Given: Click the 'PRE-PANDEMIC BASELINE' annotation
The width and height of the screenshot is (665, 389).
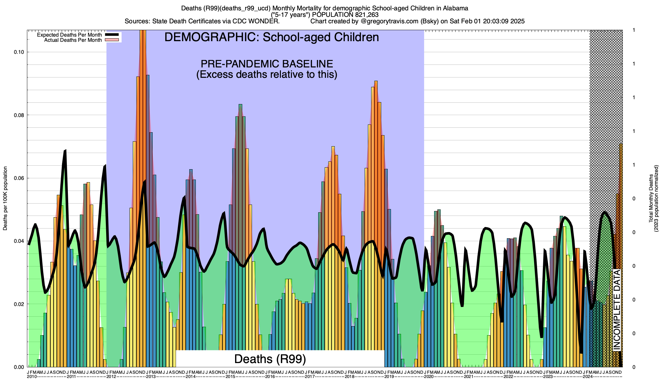Looking at the screenshot, I should [267, 64].
